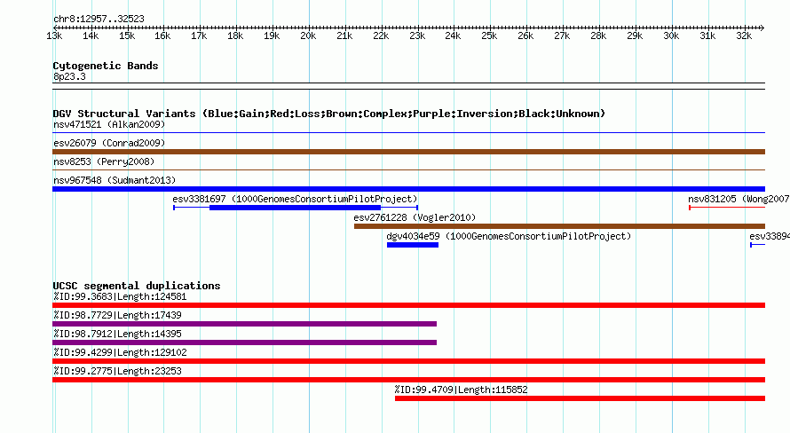Click the 28k ruler position label
Screen dimensions: 790x433
tap(598, 35)
